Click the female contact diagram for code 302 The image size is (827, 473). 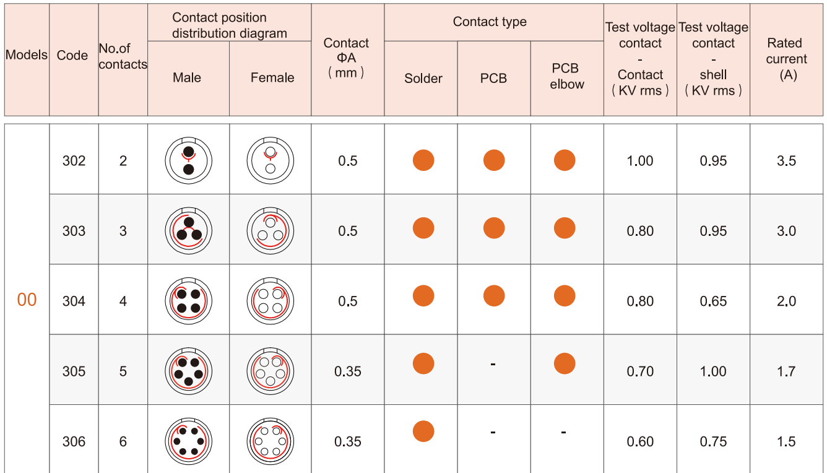pos(270,160)
